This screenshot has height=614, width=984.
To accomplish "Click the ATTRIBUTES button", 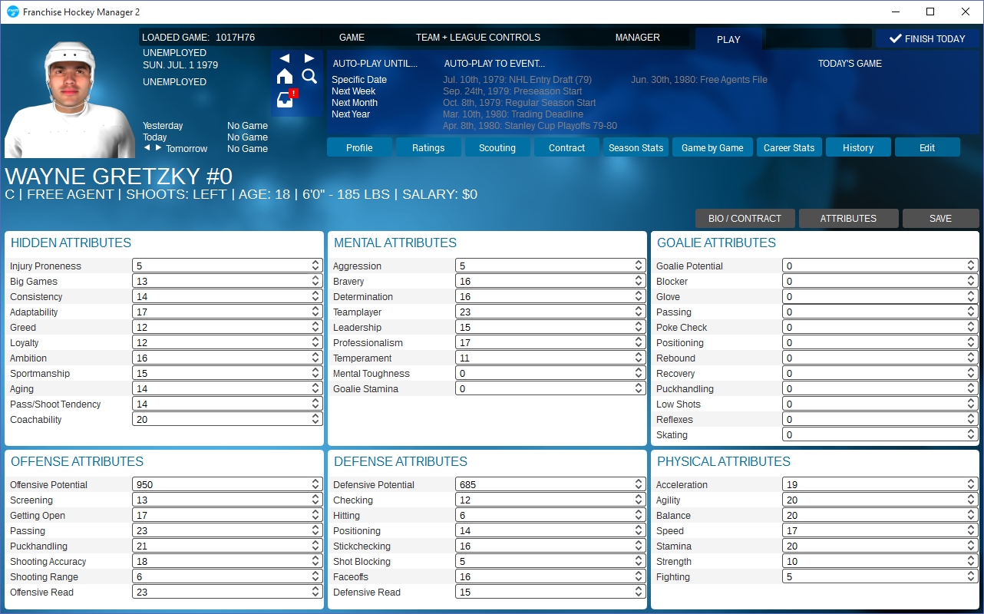I will click(x=848, y=218).
